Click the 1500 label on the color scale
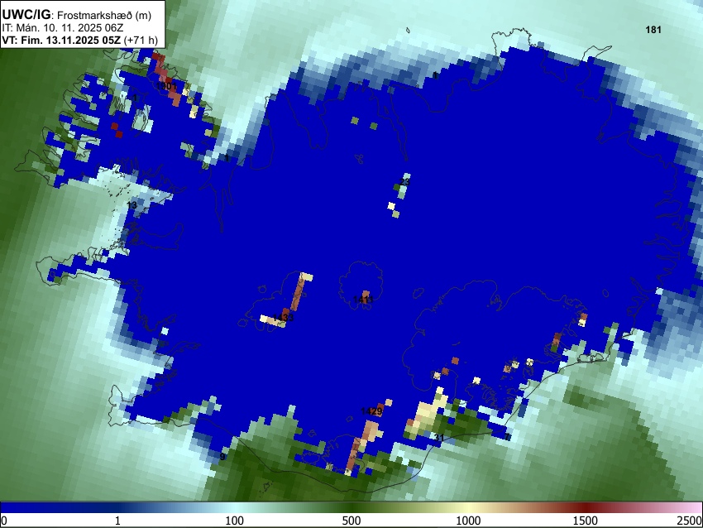 (x=585, y=521)
